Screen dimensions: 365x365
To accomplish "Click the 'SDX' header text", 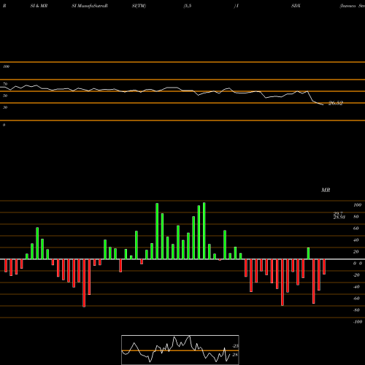I will point(296,6).
